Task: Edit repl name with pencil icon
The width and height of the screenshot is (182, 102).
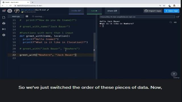Action: (48, 10)
